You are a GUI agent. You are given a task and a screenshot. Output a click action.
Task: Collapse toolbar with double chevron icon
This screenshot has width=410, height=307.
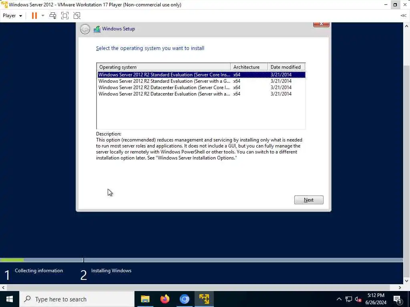point(403,16)
